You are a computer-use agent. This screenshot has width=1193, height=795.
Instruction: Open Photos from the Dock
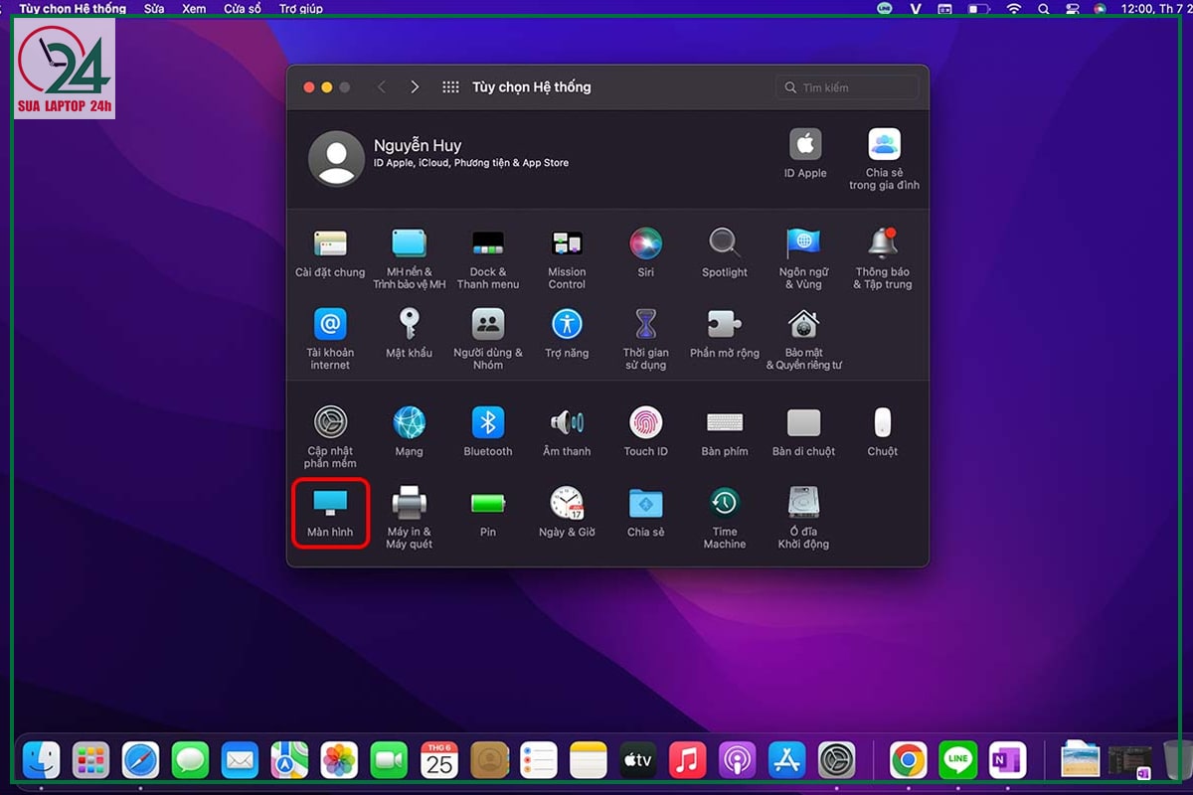(340, 760)
